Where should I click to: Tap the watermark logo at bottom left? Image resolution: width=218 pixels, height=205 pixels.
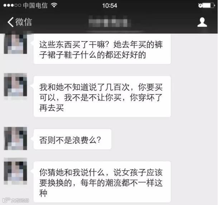point(6,200)
